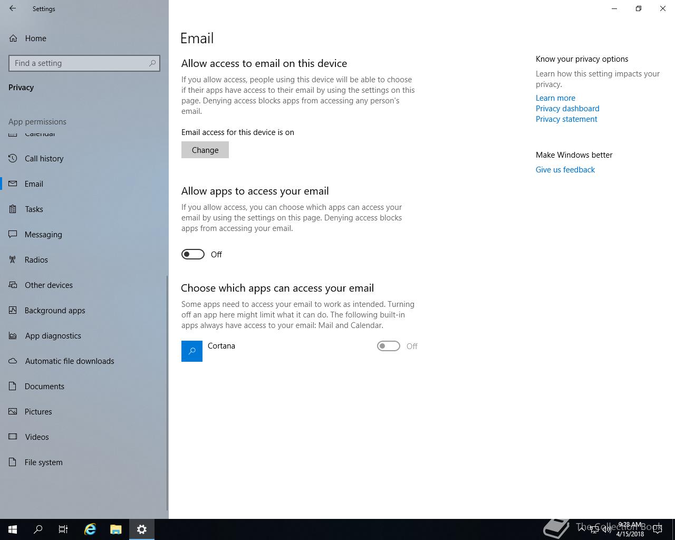Click the Radios antenna icon

[x=13, y=259]
